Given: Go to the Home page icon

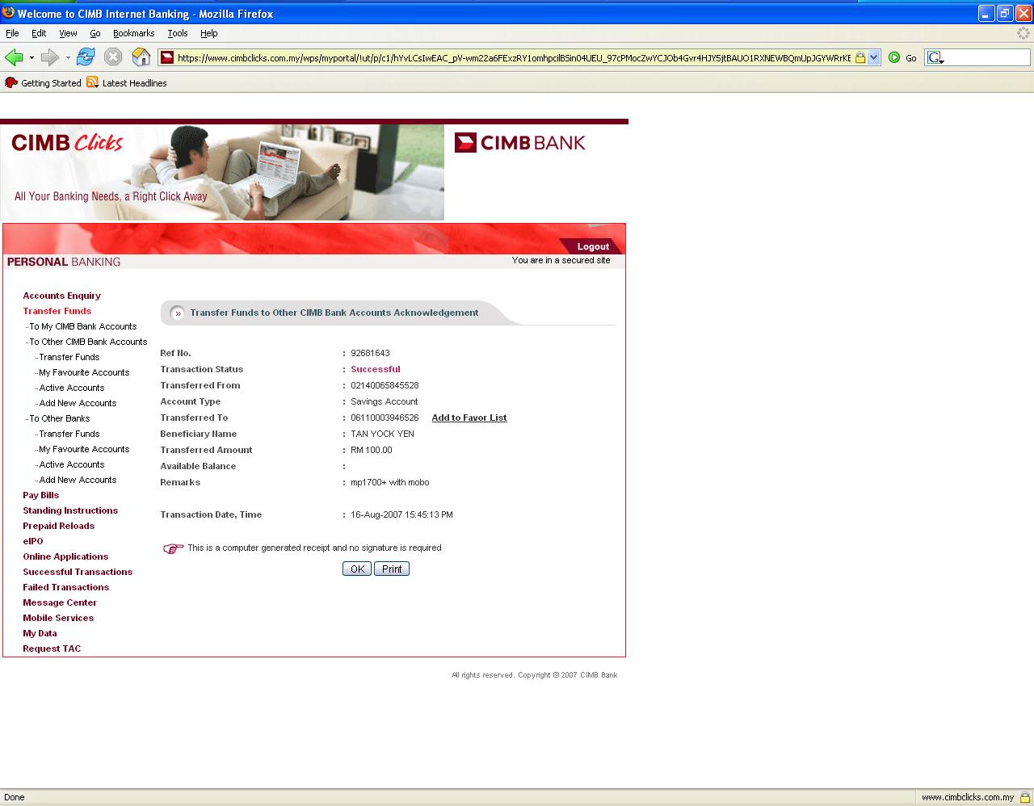Looking at the screenshot, I should pos(141,57).
